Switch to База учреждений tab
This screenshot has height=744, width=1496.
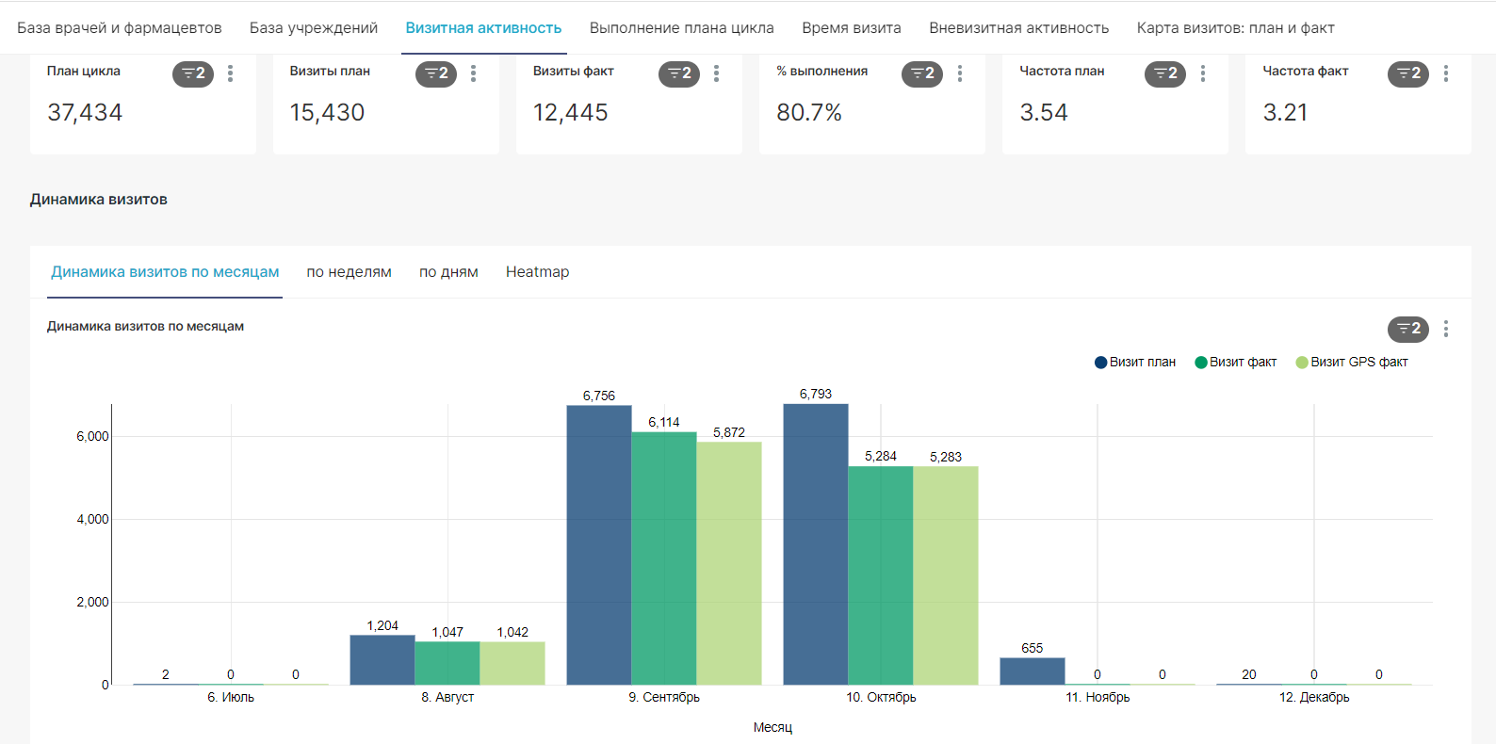click(x=314, y=28)
